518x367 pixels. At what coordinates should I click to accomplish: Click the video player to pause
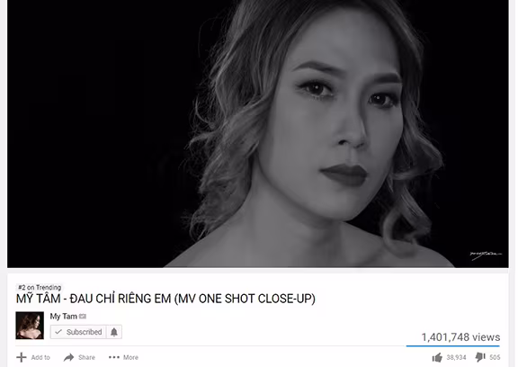258,133
